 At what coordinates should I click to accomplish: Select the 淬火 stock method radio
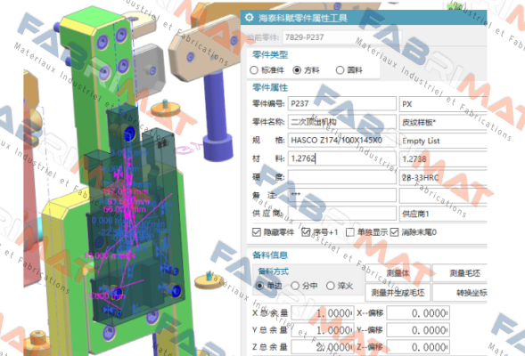[x=331, y=286]
